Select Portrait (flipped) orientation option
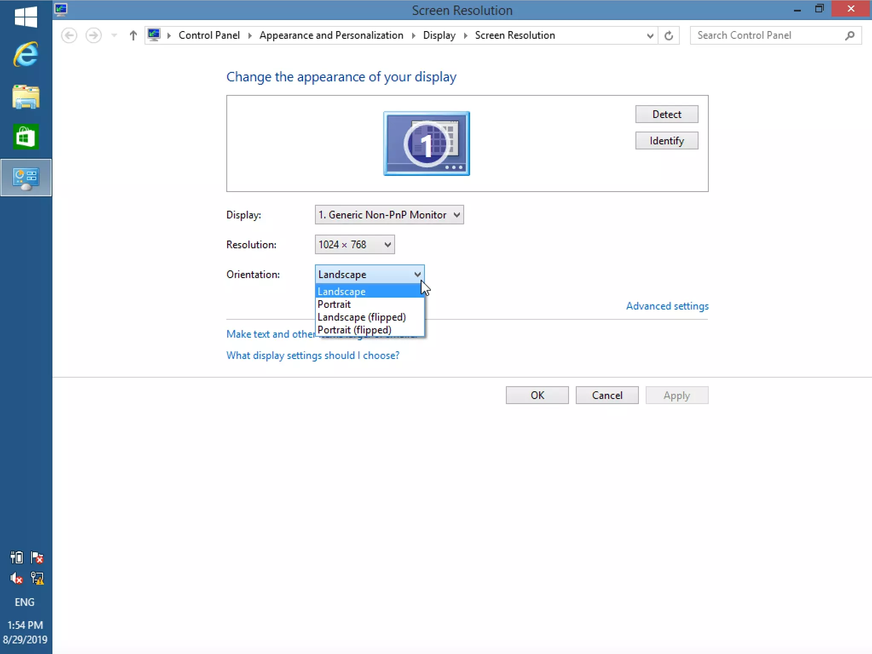The width and height of the screenshot is (872, 654). coord(354,330)
